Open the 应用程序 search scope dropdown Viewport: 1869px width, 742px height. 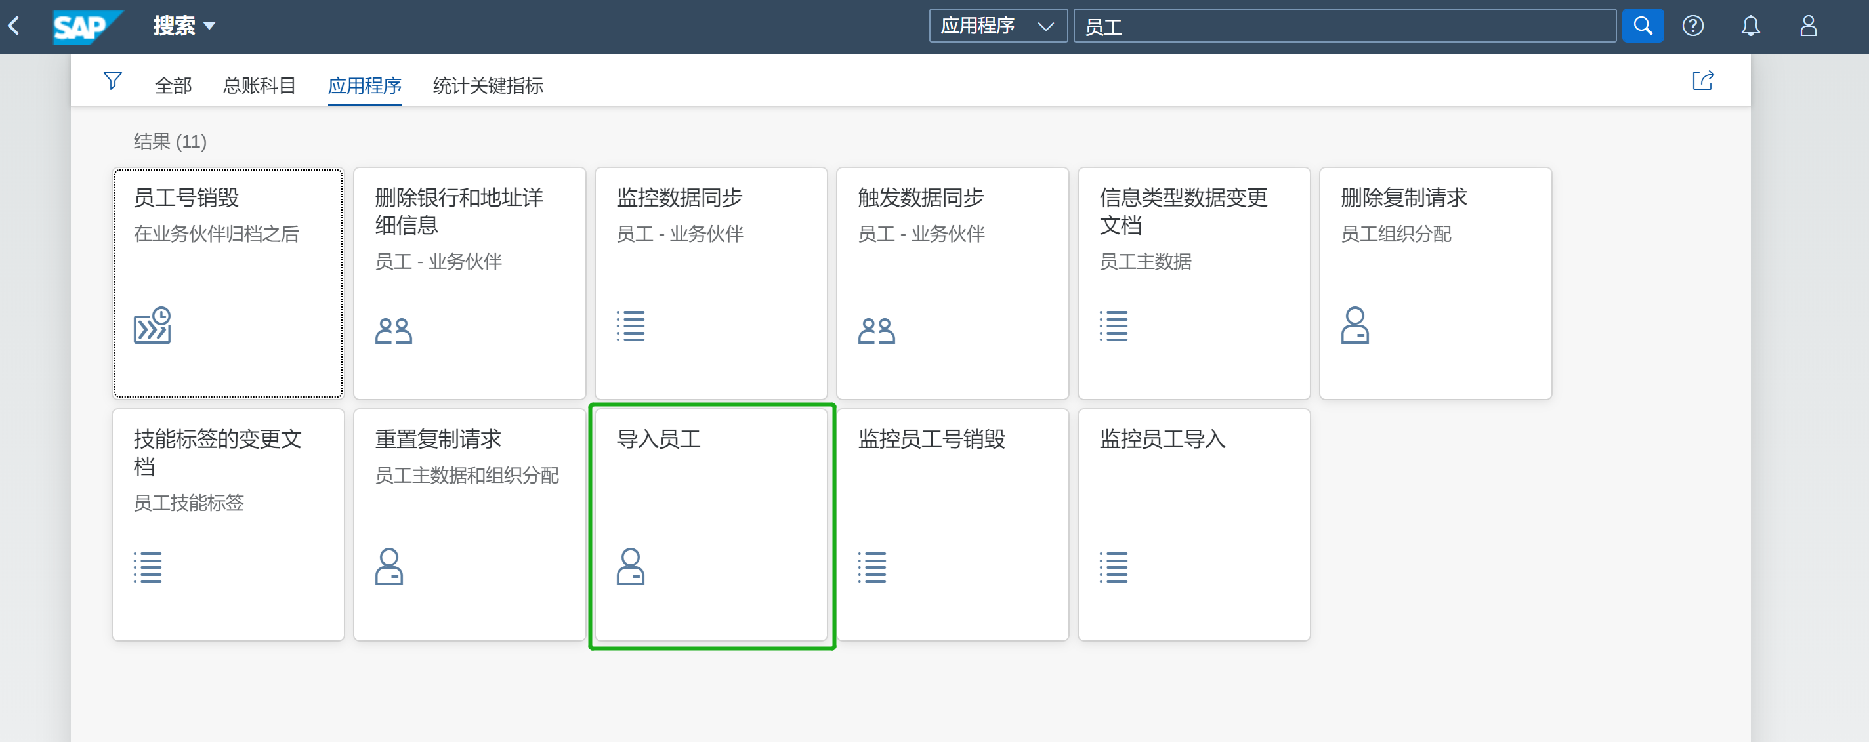coord(998,26)
